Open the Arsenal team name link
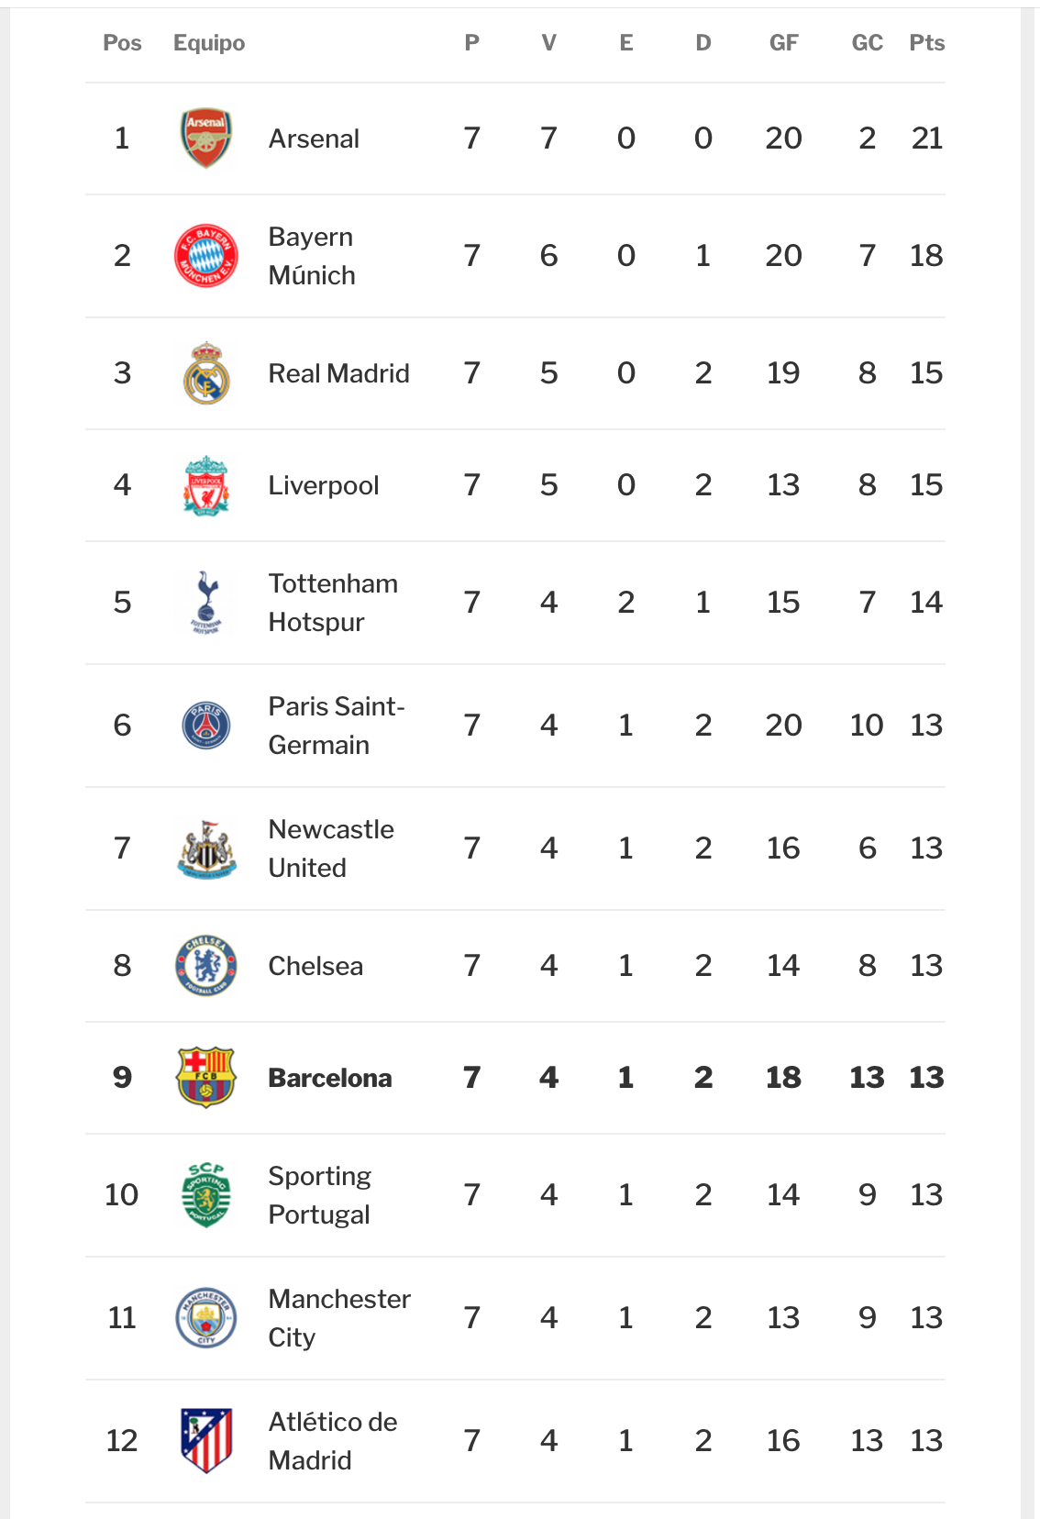Viewport: 1040px width, 1519px height. click(314, 139)
